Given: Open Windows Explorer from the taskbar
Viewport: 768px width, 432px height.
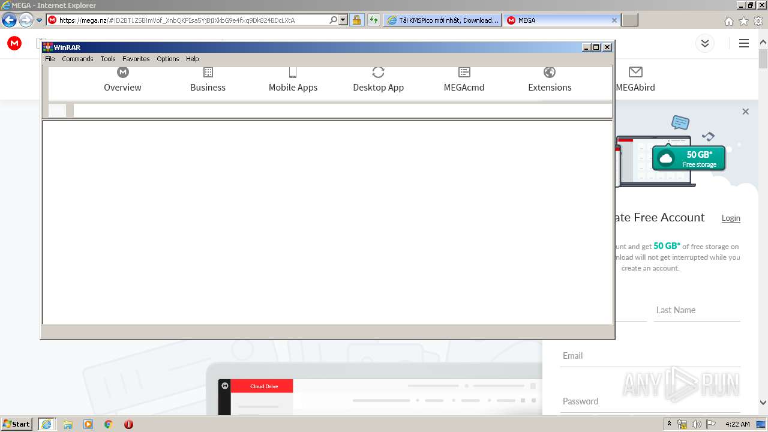Looking at the screenshot, I should coord(68,424).
